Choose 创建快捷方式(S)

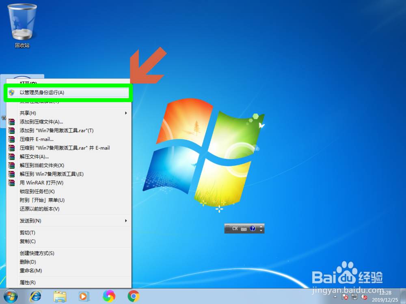69,253
